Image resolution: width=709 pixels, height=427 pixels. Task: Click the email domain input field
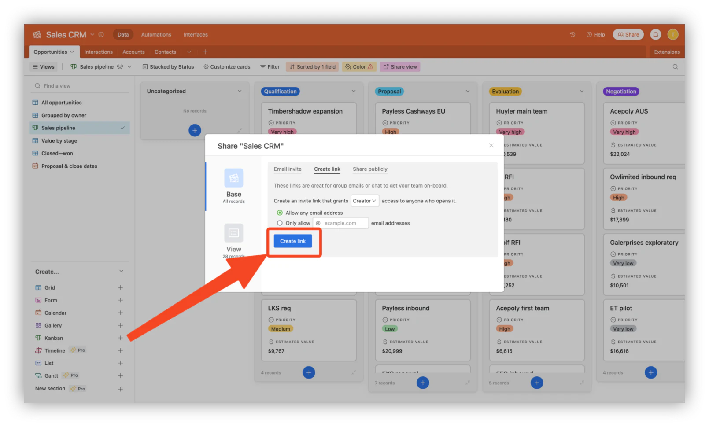[340, 223]
